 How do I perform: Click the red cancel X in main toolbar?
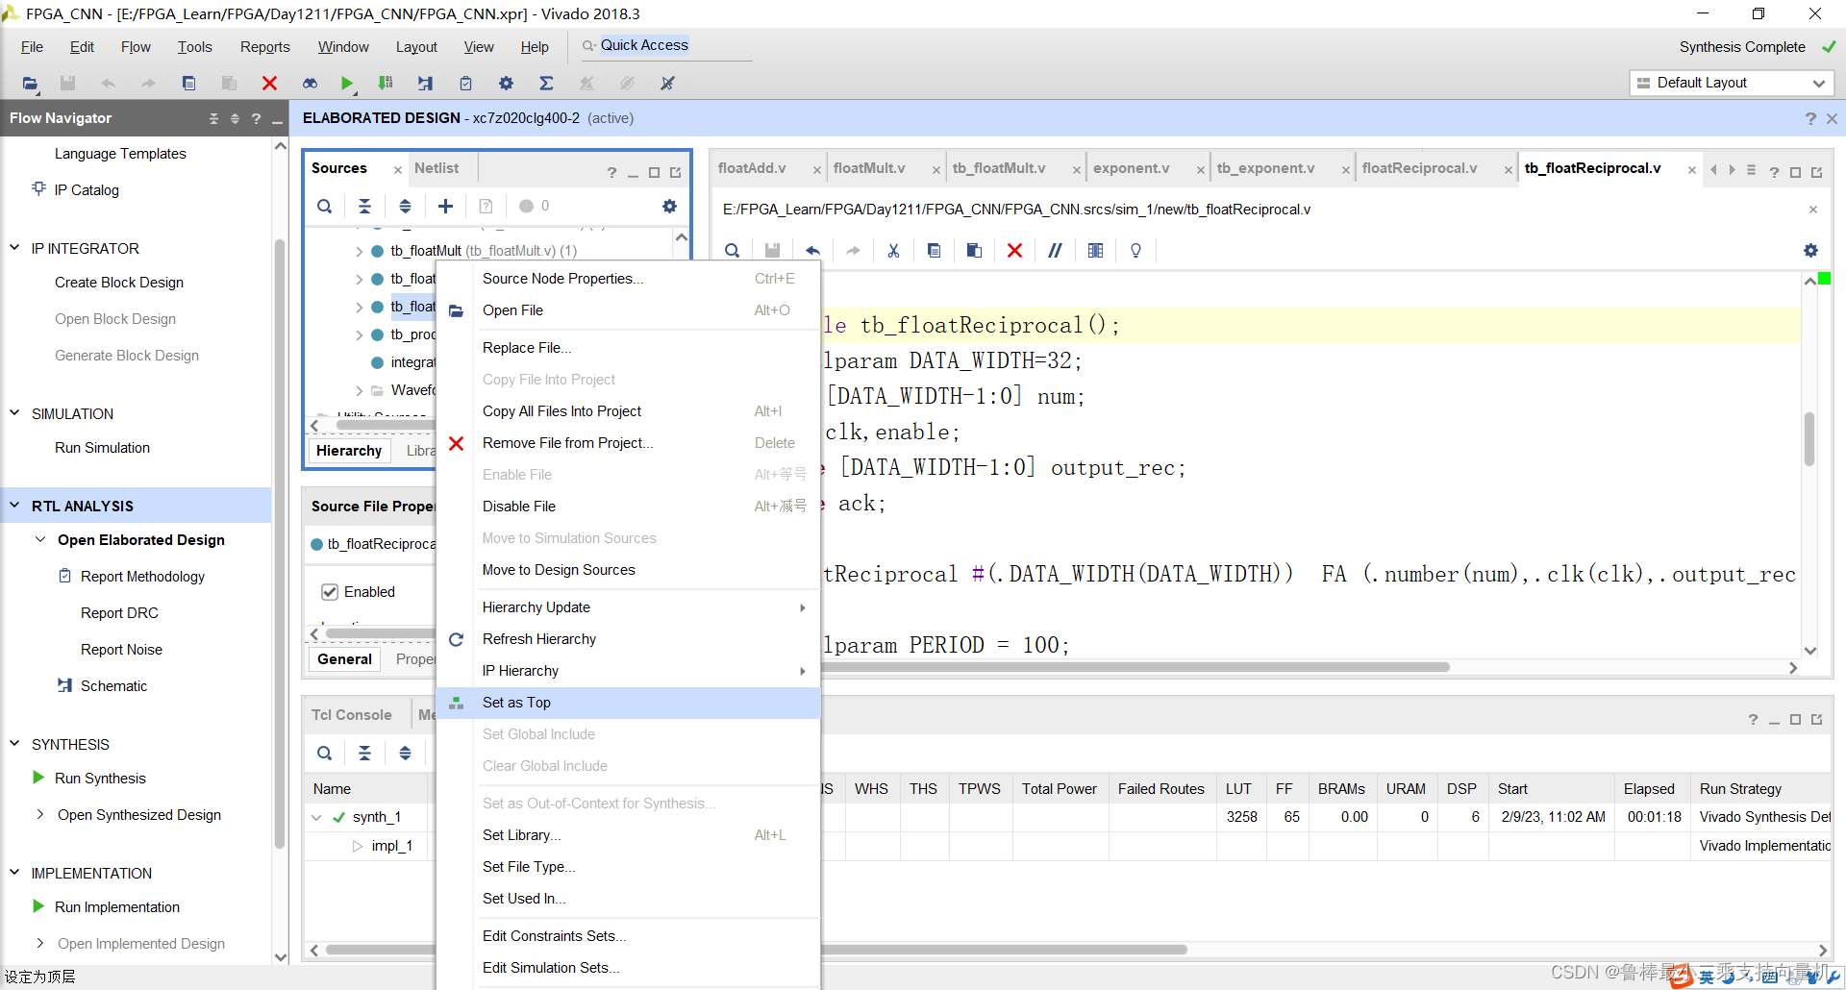269,84
